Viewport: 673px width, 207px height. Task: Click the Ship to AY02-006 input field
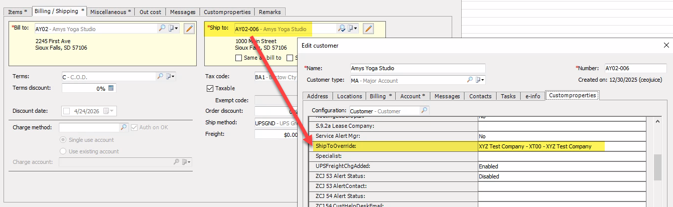coord(285,29)
